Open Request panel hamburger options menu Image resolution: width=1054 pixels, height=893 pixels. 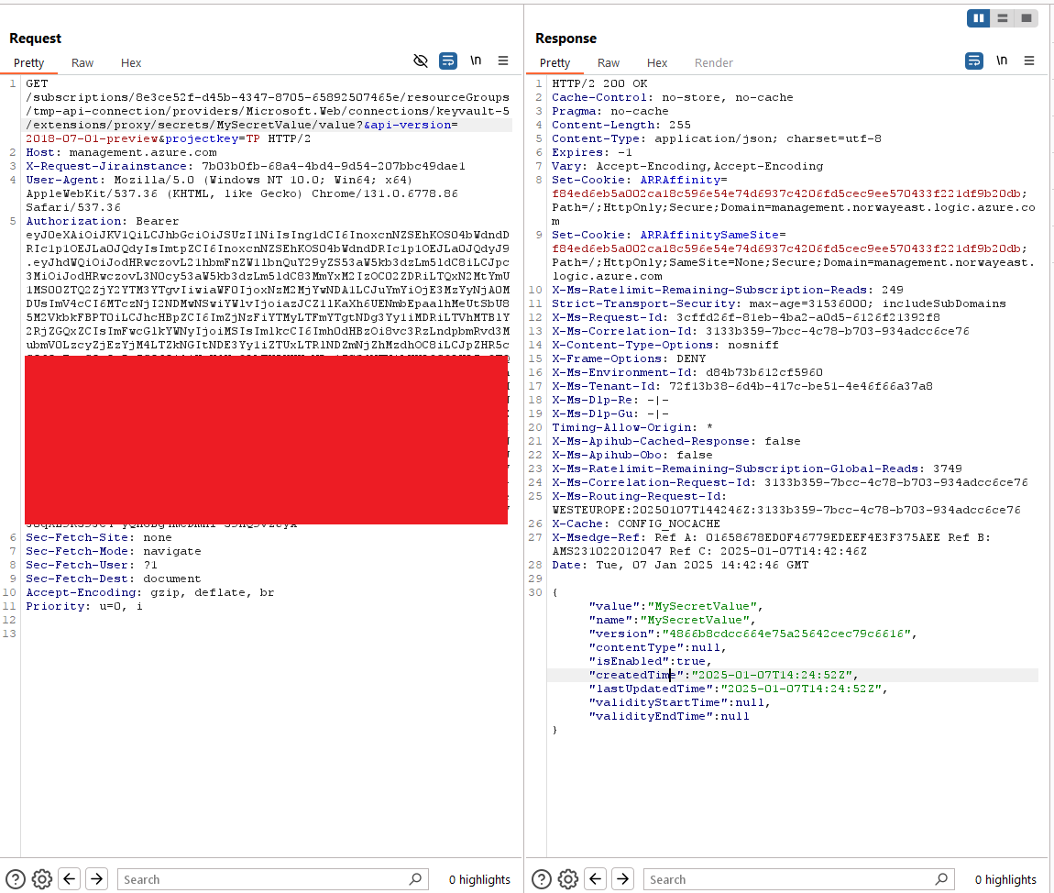503,61
